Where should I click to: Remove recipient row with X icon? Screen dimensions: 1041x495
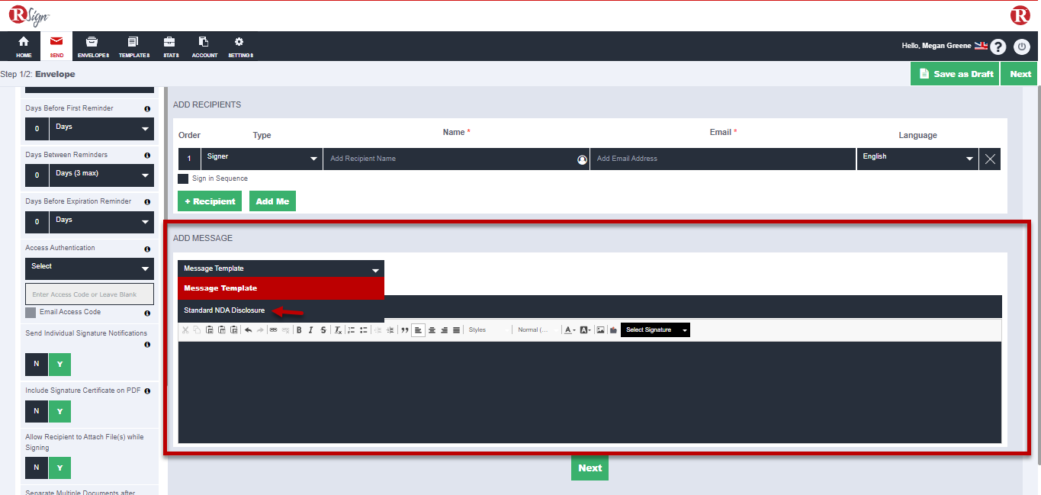(990, 159)
